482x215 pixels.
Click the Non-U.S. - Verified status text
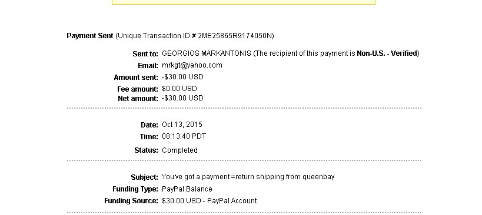click(x=387, y=53)
